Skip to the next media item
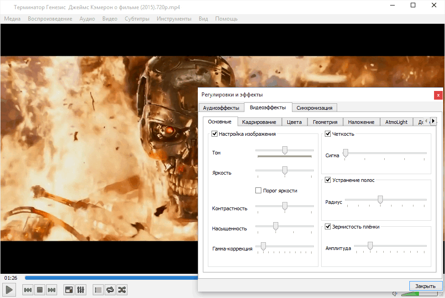445x298 pixels. (51, 289)
